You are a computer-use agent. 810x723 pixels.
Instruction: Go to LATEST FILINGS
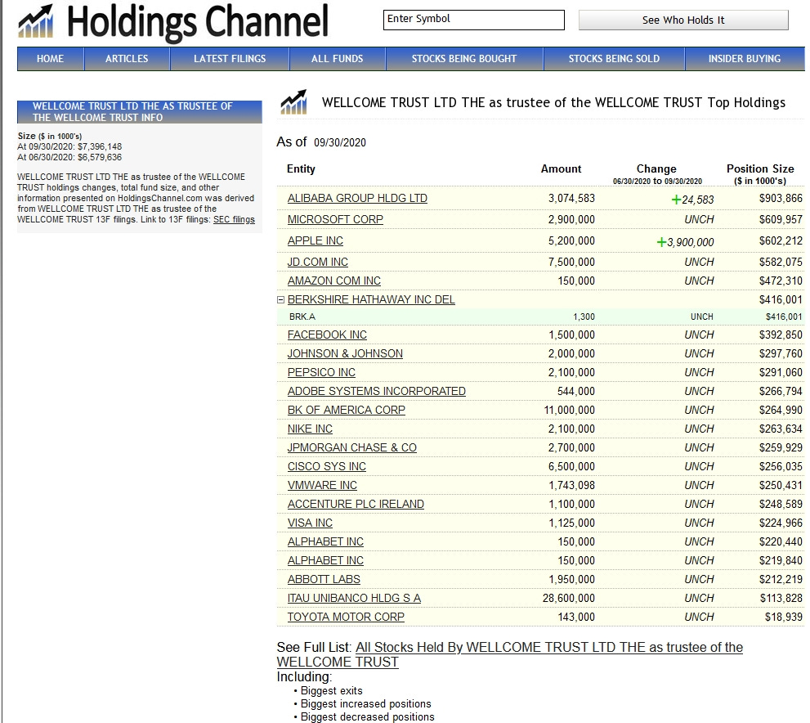(230, 58)
